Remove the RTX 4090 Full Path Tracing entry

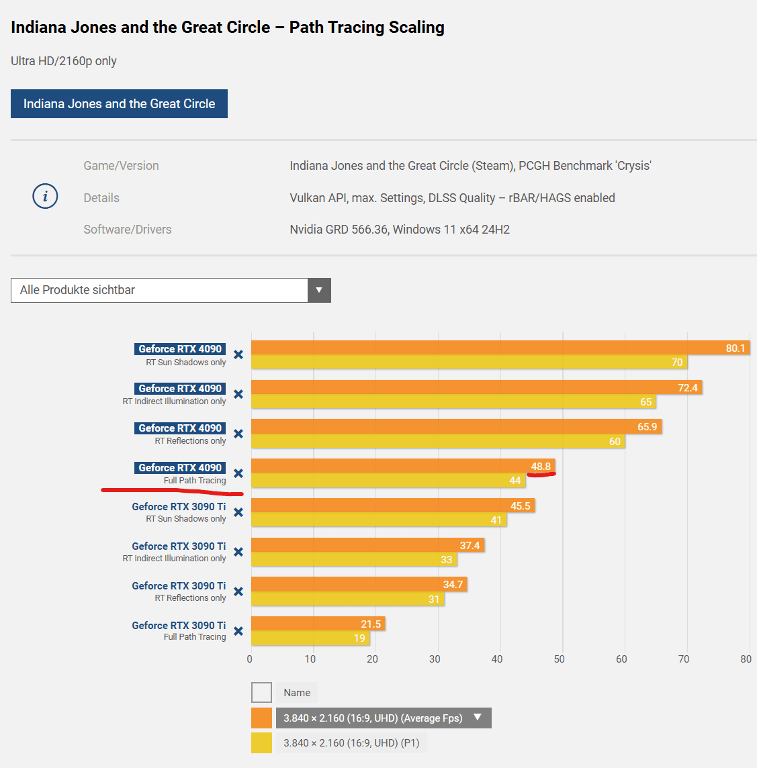pos(238,474)
